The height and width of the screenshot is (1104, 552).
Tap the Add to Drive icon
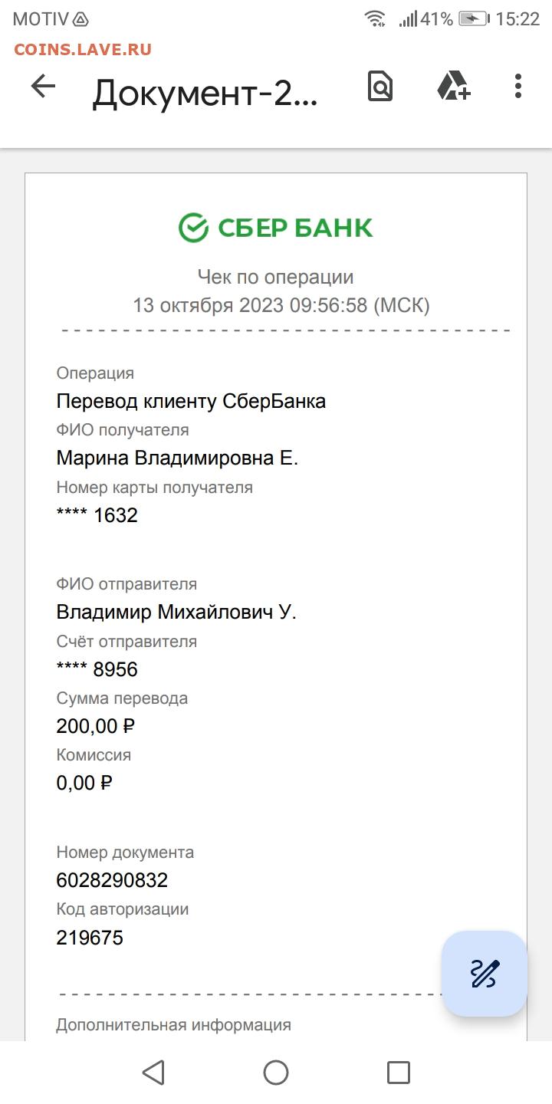pyautogui.click(x=453, y=86)
